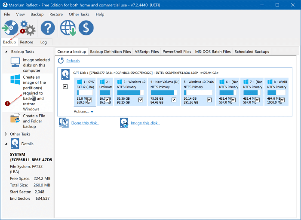Click Create a File and Folder backup
Screen dimensions: 301x220
34,121
